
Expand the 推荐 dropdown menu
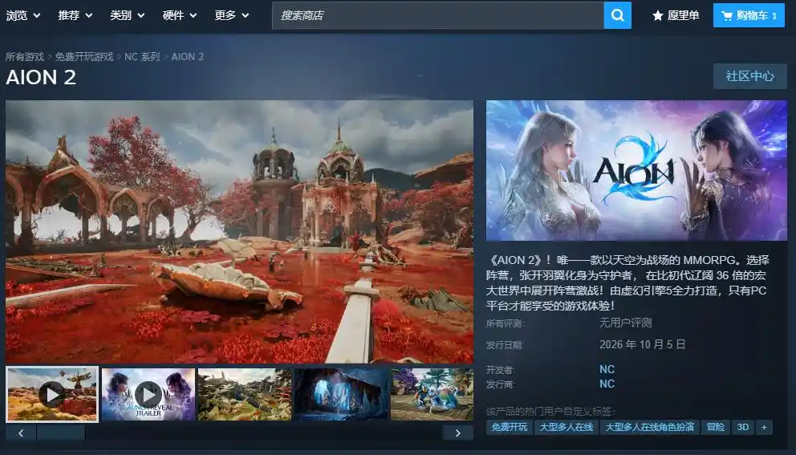coord(75,15)
